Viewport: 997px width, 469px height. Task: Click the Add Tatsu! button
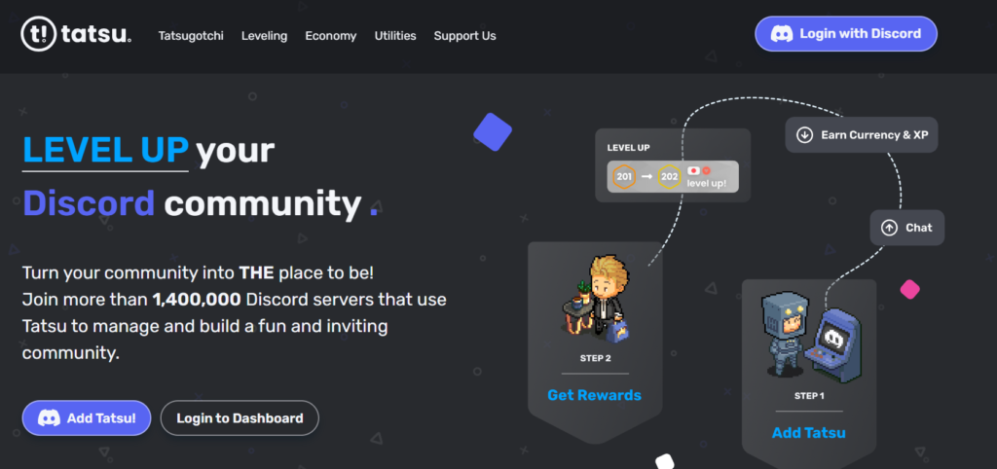click(x=87, y=418)
